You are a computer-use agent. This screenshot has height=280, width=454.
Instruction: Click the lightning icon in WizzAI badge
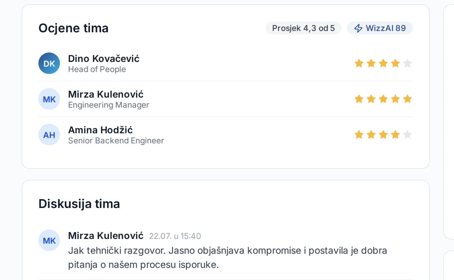point(358,28)
